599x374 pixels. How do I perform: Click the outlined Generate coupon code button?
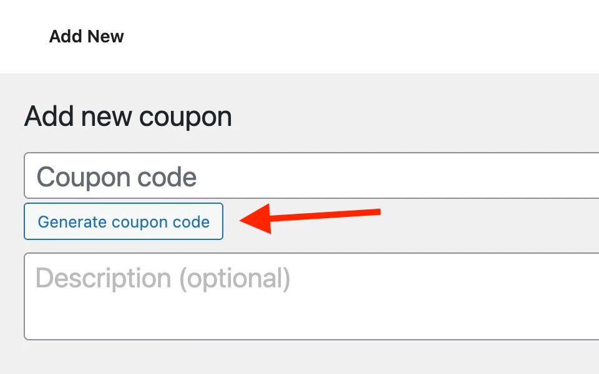coord(123,221)
